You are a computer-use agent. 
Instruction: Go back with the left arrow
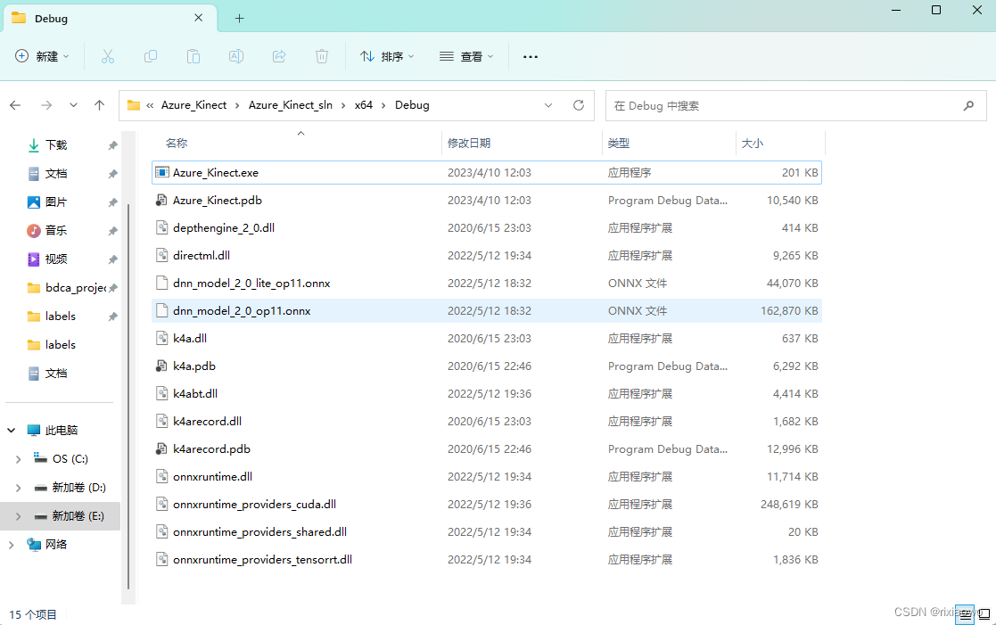click(15, 105)
